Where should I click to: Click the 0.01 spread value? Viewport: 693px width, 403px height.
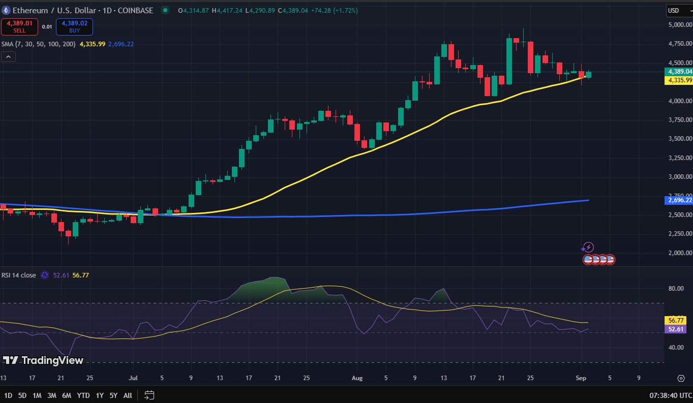point(47,26)
